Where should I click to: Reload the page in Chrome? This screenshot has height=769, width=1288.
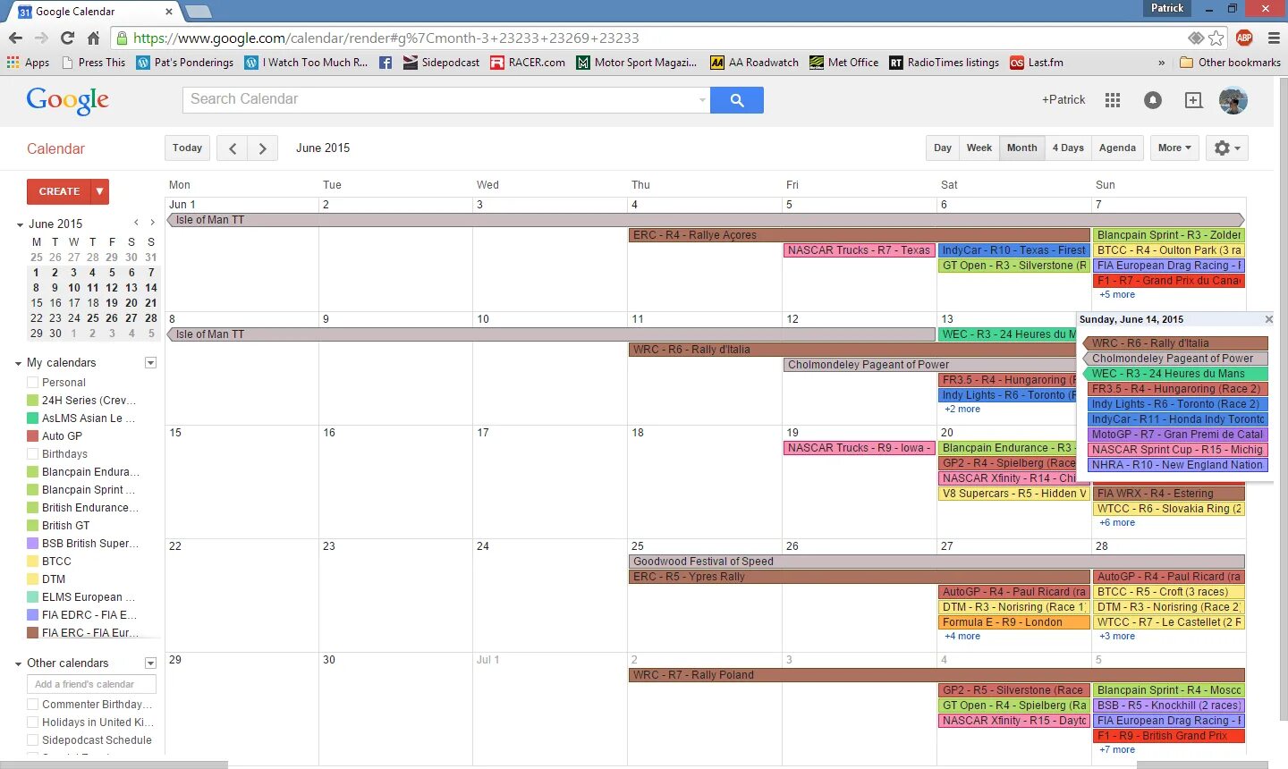(67, 38)
